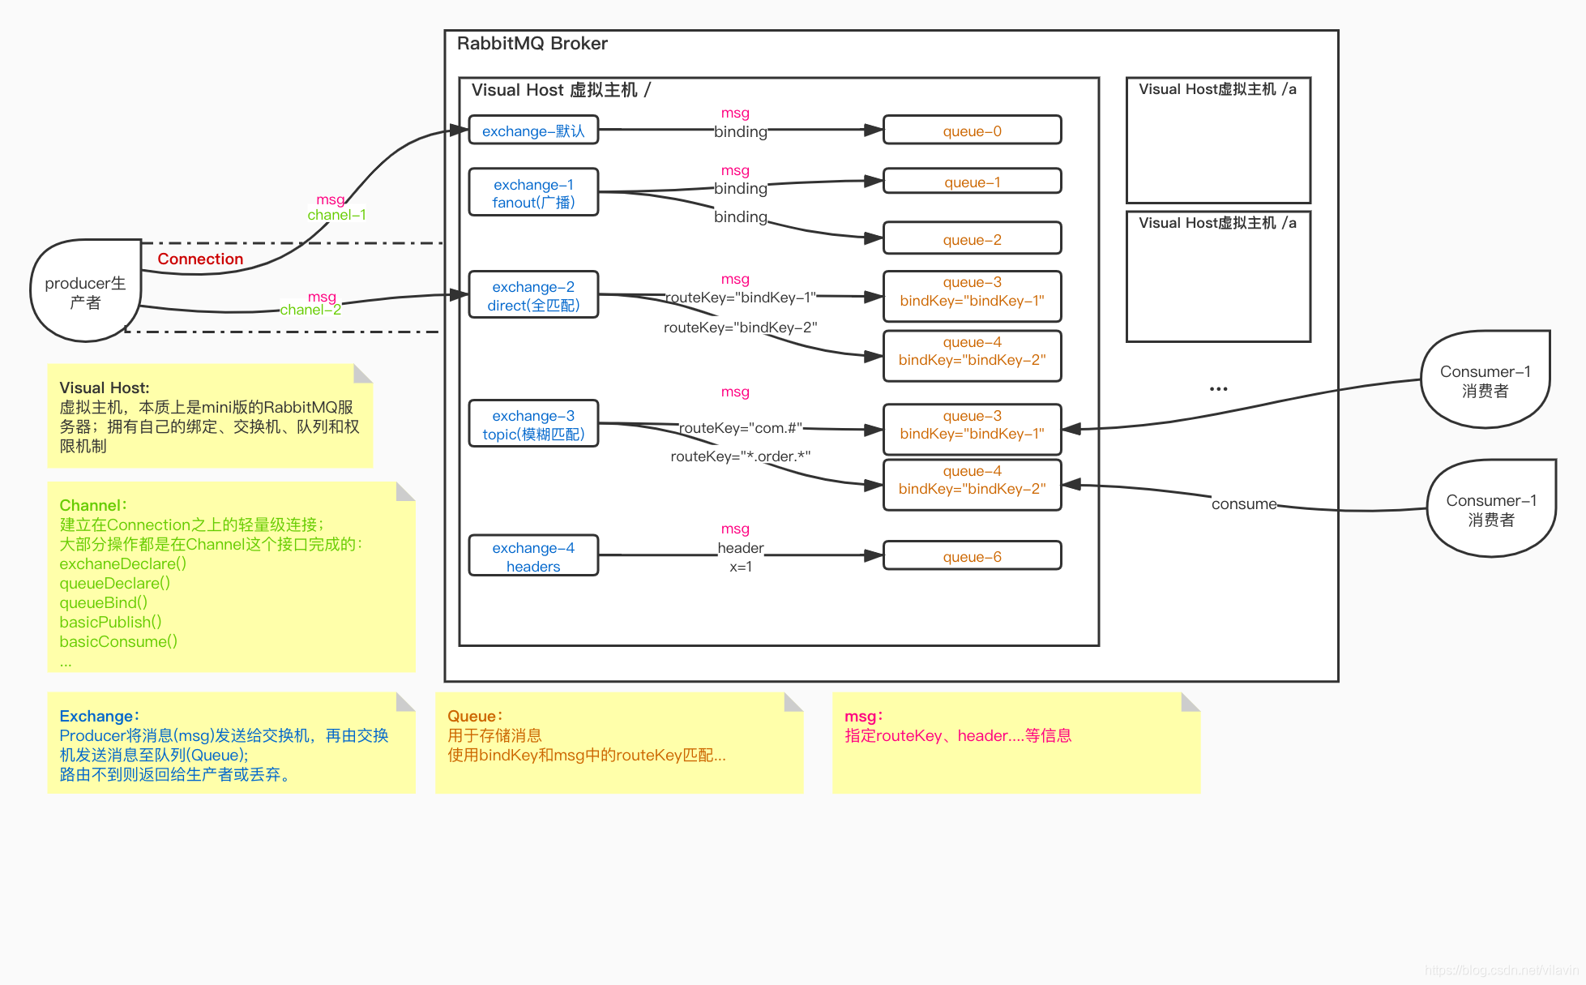Viewport: 1586px width, 985px height.
Task: Click the exchange-1 fanout(广播) box
Action: [x=533, y=193]
